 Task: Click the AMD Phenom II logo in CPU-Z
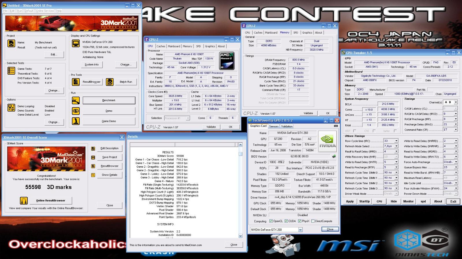tap(227, 61)
